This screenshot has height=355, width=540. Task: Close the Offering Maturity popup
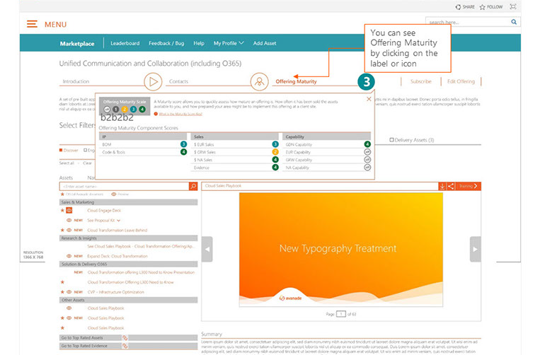coord(369,100)
